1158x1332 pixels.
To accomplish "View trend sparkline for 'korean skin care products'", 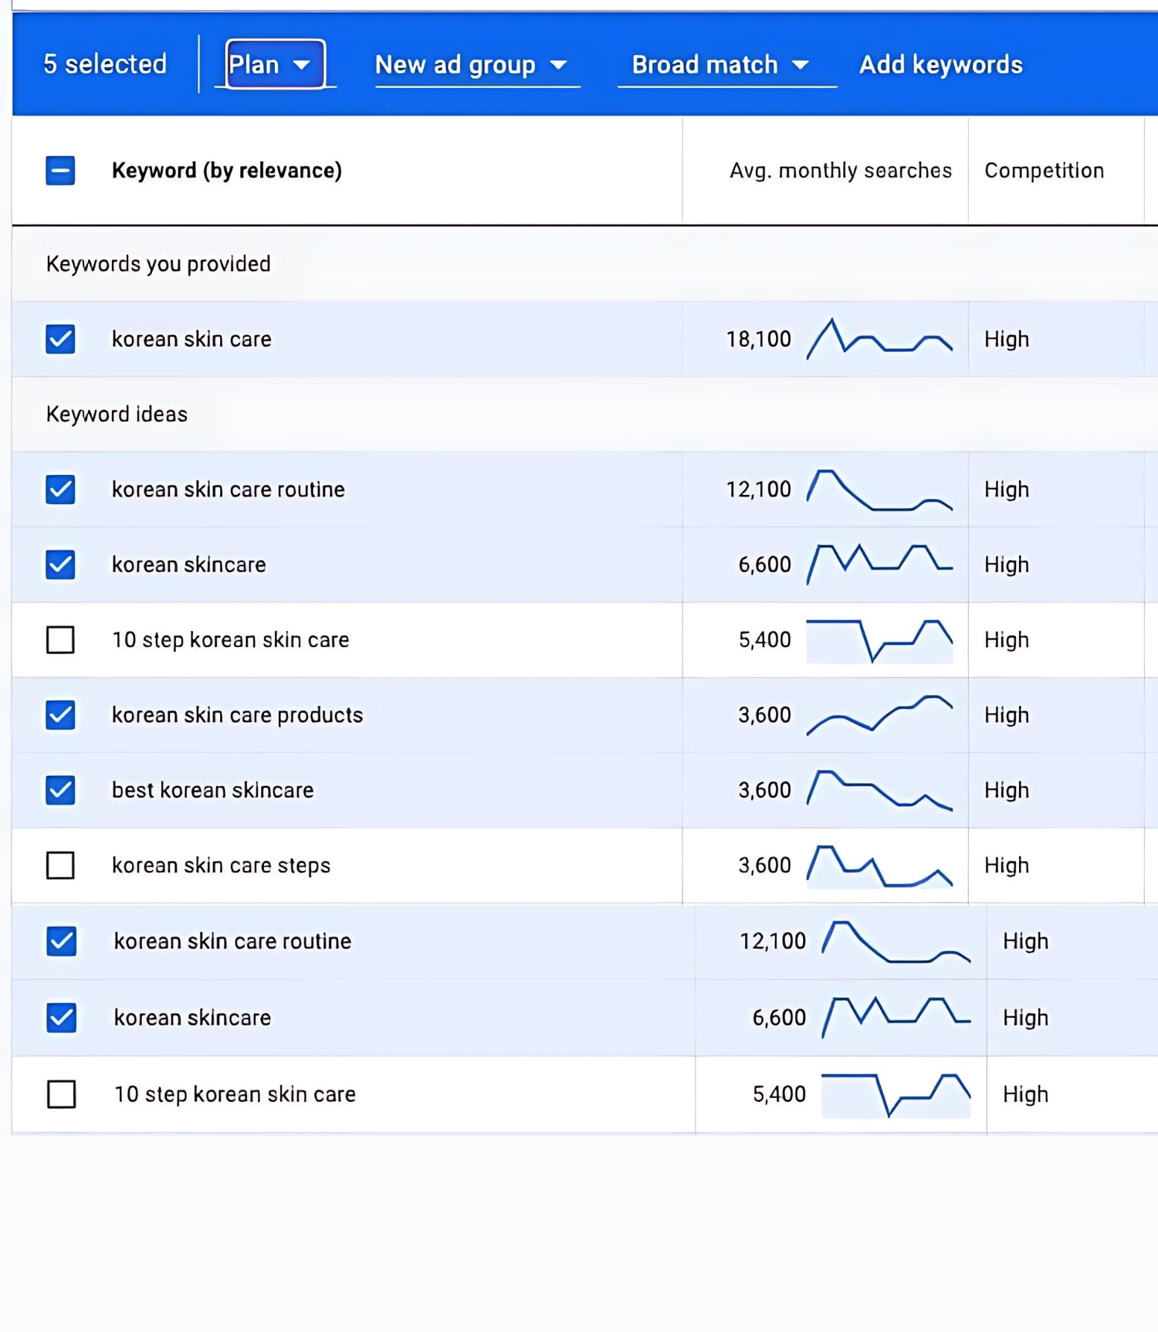I will point(879,715).
